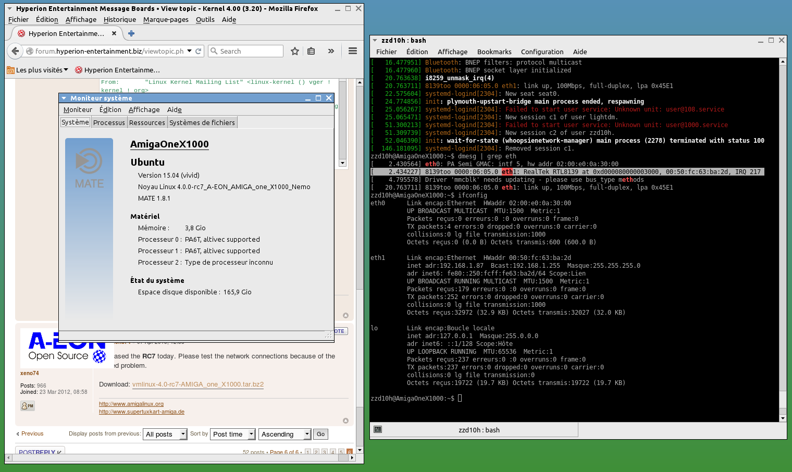Open the Bookmarks menu in the terminal
This screenshot has width=792, height=472.
point(494,52)
